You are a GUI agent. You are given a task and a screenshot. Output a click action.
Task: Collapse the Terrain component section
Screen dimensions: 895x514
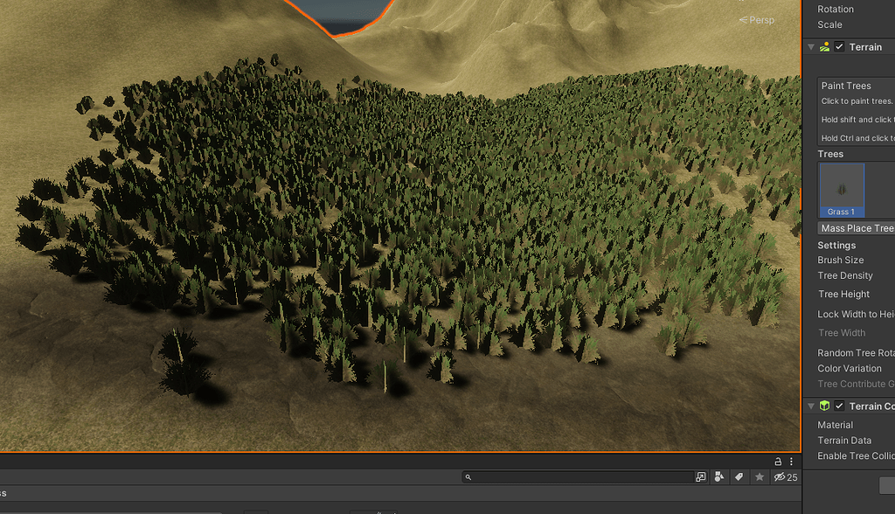click(x=811, y=46)
